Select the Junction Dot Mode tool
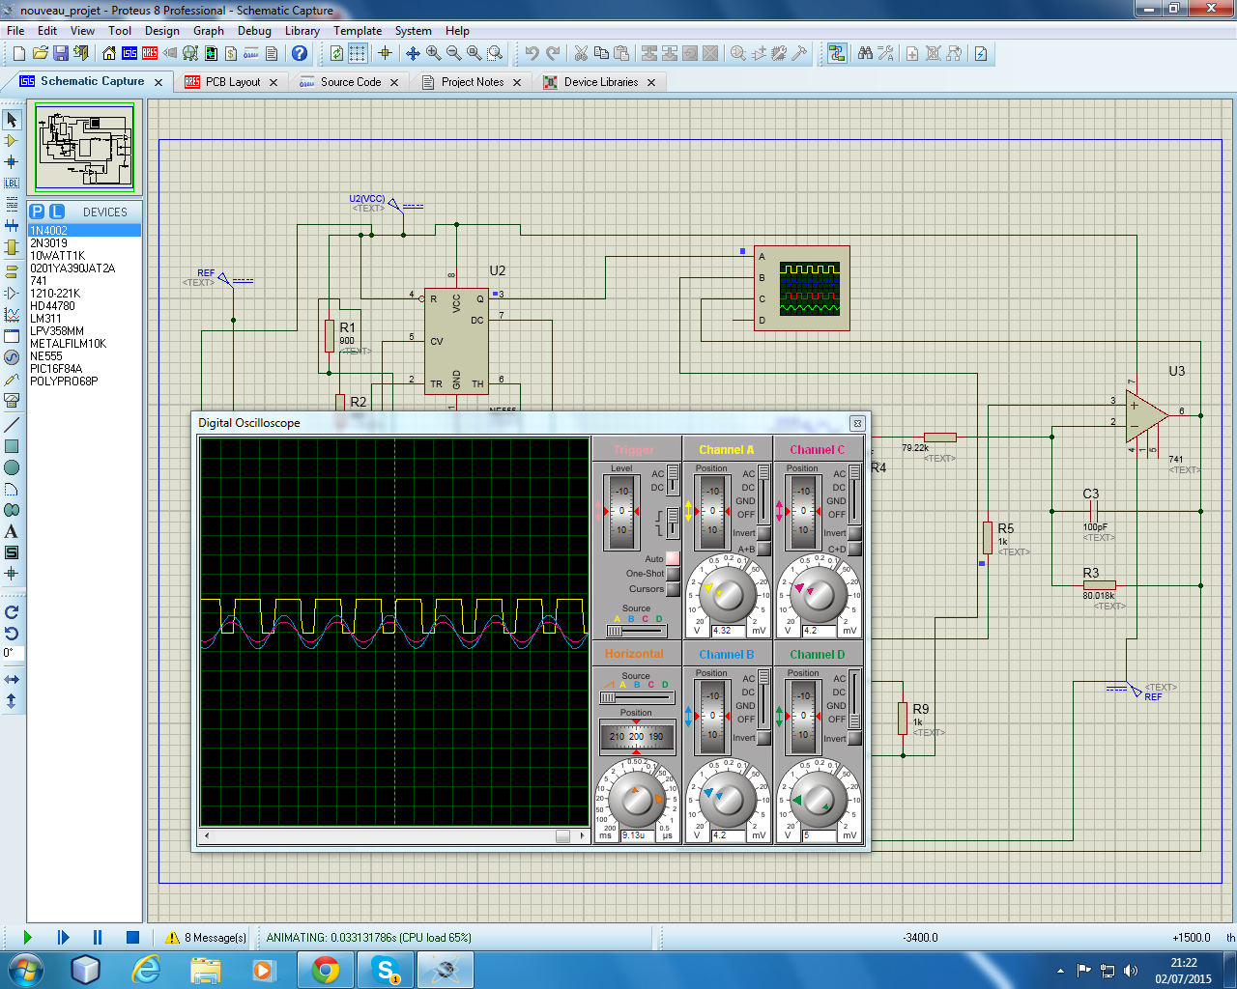This screenshot has width=1237, height=989. click(12, 162)
